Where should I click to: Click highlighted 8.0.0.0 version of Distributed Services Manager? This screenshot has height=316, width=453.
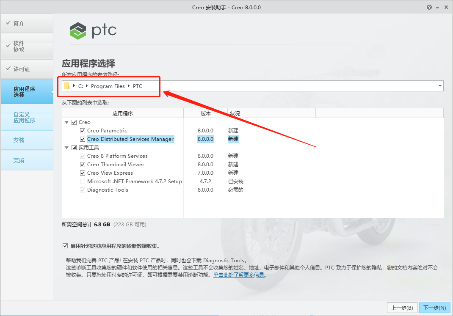point(205,139)
